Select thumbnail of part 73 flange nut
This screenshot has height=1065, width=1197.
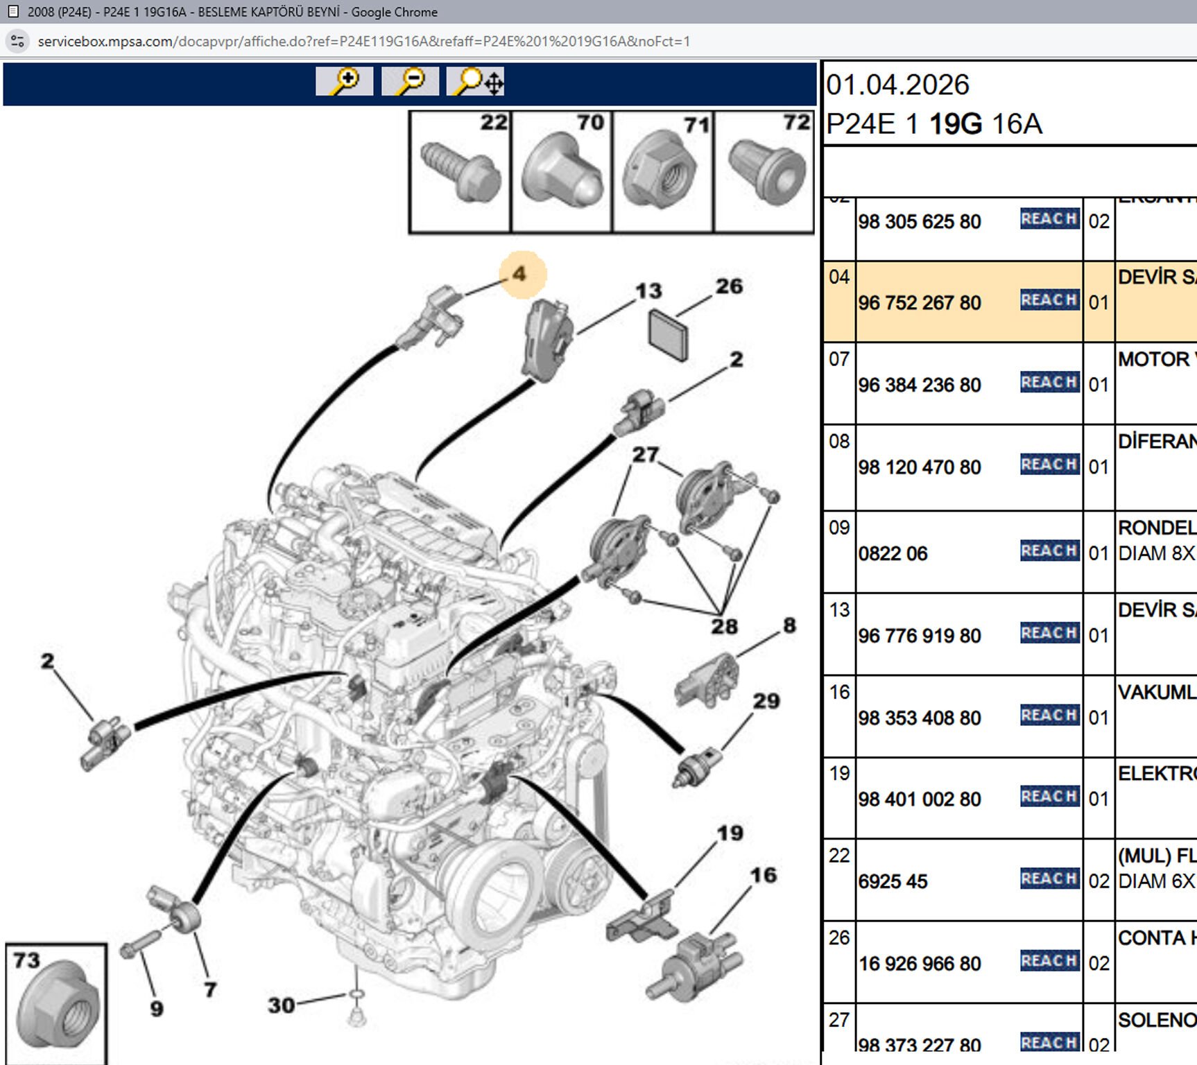[x=56, y=1004]
